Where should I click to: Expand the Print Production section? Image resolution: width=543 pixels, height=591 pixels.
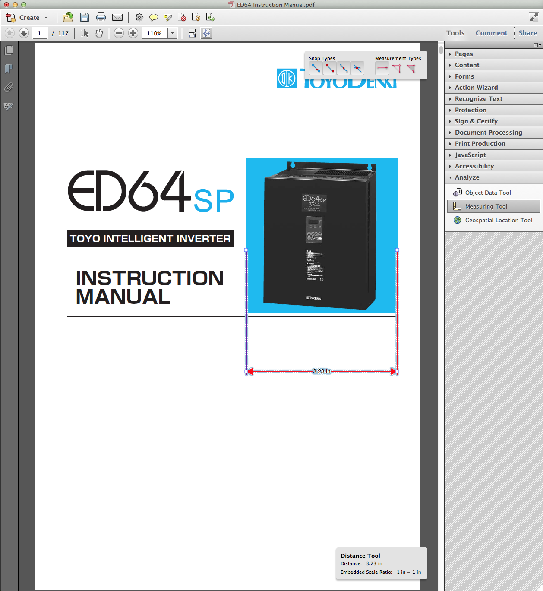click(493, 144)
